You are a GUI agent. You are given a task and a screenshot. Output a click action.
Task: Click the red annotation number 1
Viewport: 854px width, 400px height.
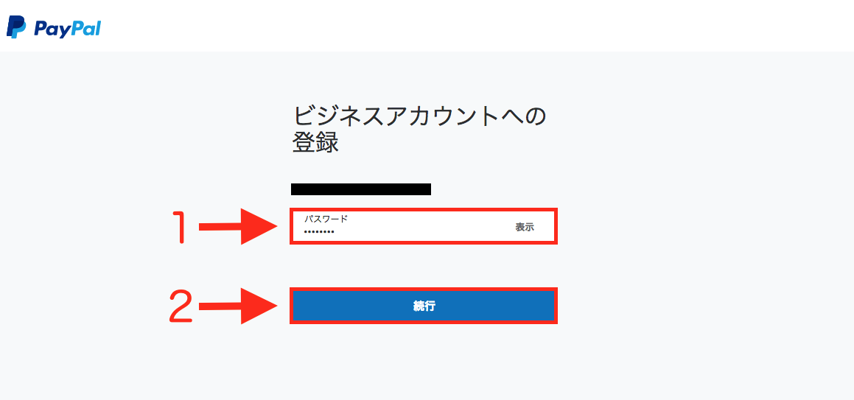pos(181,227)
